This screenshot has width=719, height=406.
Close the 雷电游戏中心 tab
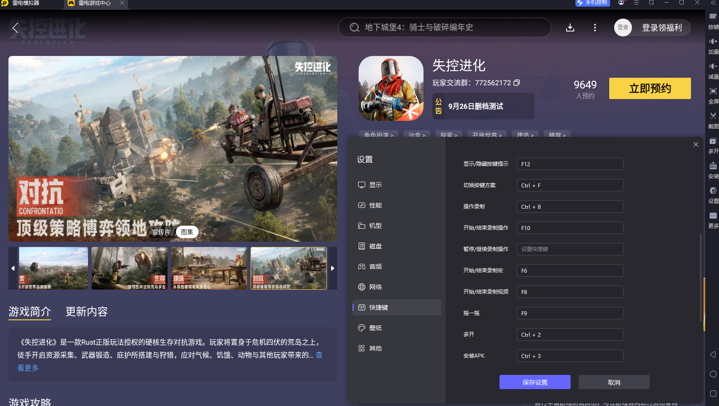122,3
